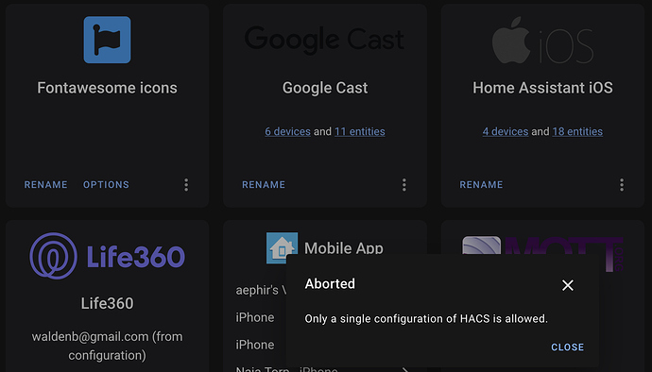Viewport: 652px width, 372px height.
Task: Click the Fontawesome icons flag logo
Action: tap(108, 40)
